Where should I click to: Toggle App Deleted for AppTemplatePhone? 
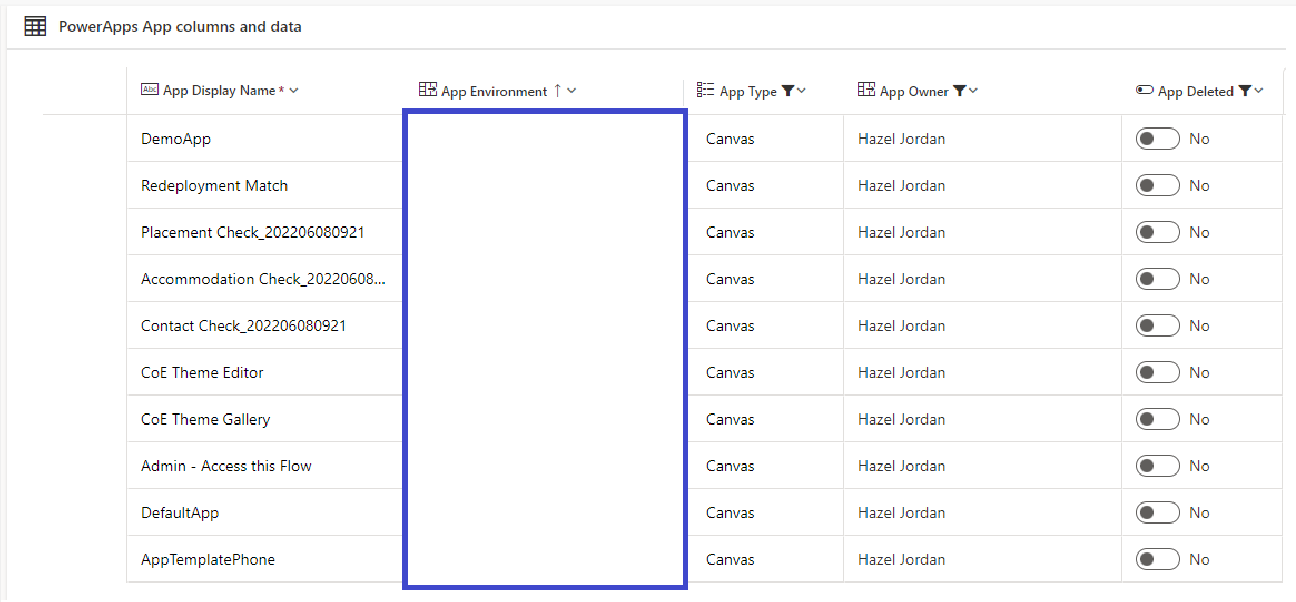pos(1157,559)
